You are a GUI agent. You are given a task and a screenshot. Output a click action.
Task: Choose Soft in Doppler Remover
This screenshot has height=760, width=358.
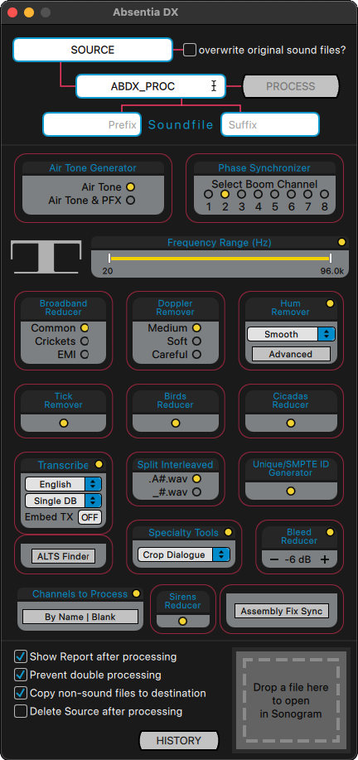point(196,341)
